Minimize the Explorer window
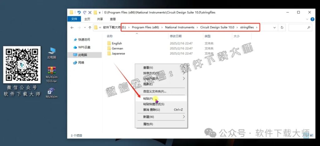Image resolution: width=320 pixels, height=146 pixels. (288, 12)
